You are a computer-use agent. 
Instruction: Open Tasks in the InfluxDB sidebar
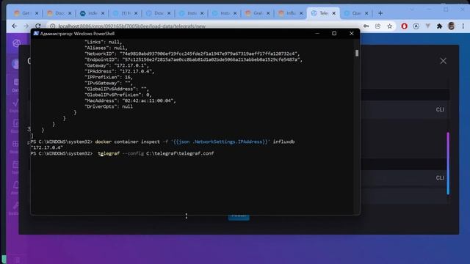15,167
